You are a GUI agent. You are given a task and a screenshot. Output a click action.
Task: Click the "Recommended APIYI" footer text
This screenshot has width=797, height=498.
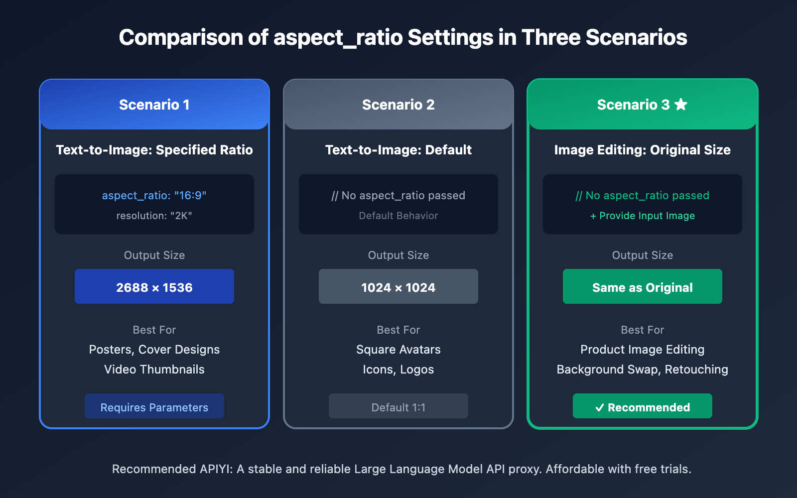[x=401, y=469]
